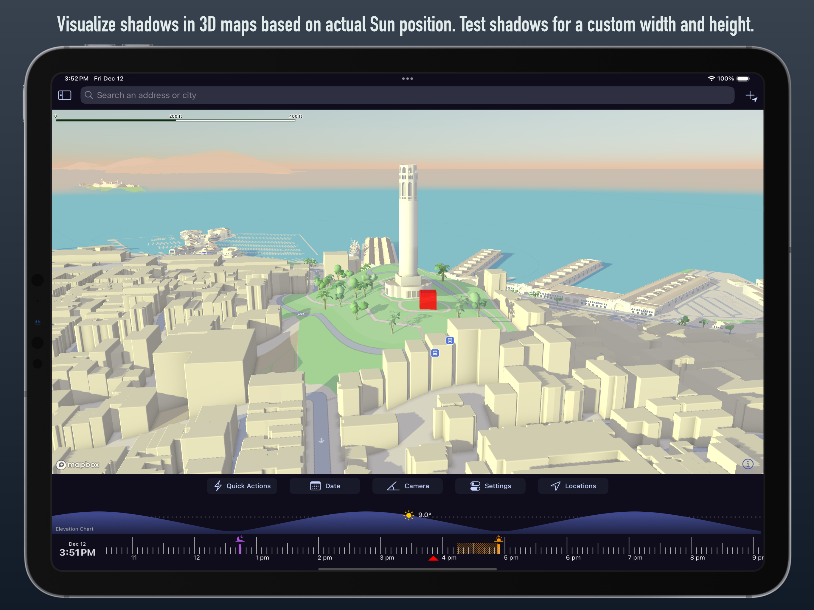The width and height of the screenshot is (814, 610).
Task: Click the magnifying glass search icon
Action: 89,95
